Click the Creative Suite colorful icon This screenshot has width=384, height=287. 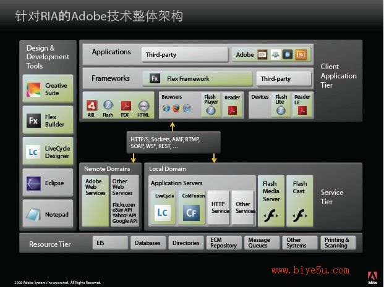coord(33,89)
